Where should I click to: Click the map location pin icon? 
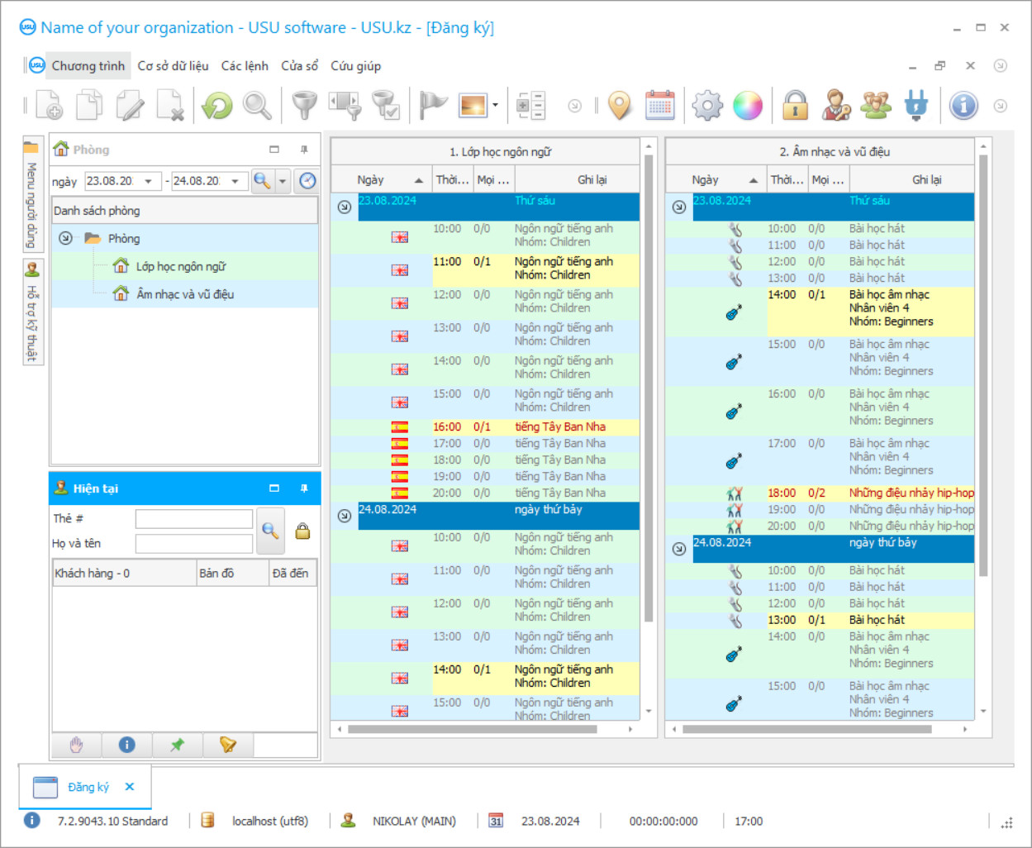[620, 106]
